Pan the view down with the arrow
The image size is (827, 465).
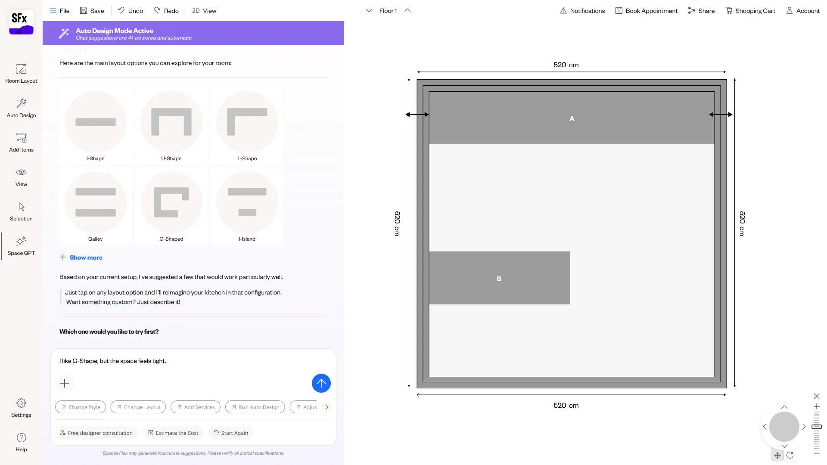(x=784, y=446)
